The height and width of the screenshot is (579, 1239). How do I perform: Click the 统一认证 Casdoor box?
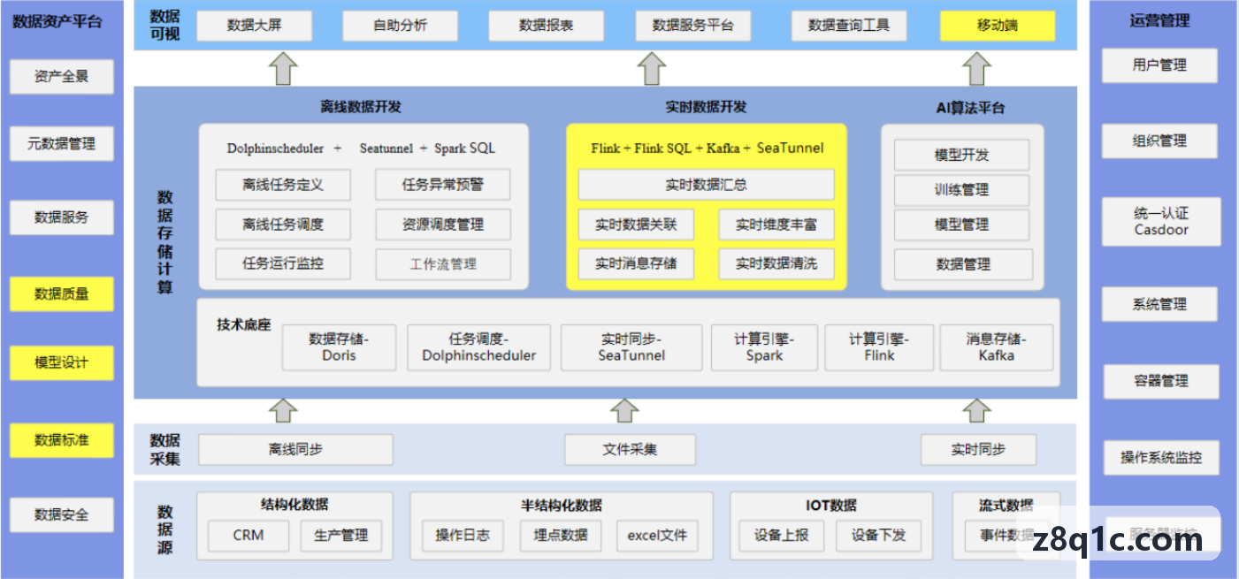tap(1161, 222)
